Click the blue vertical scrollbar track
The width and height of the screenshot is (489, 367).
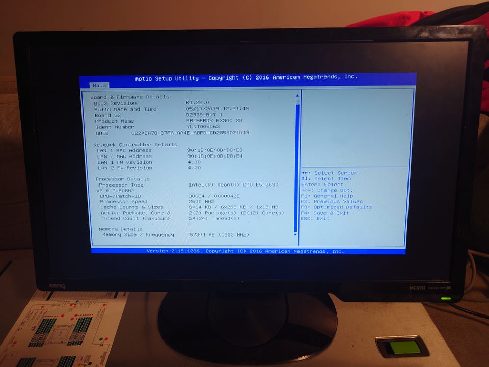296,169
